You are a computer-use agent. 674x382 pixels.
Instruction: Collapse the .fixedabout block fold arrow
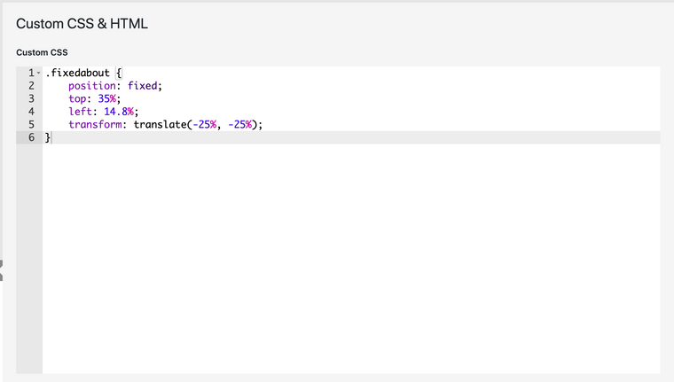[x=39, y=73]
